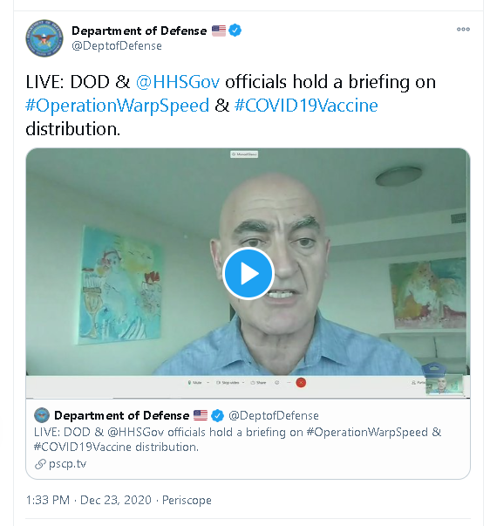
Task: Open the @HHSGov mention link
Action: [178, 82]
